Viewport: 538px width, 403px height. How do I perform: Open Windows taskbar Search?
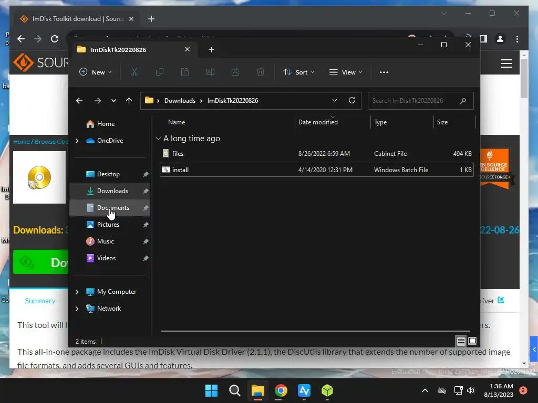tap(235, 390)
